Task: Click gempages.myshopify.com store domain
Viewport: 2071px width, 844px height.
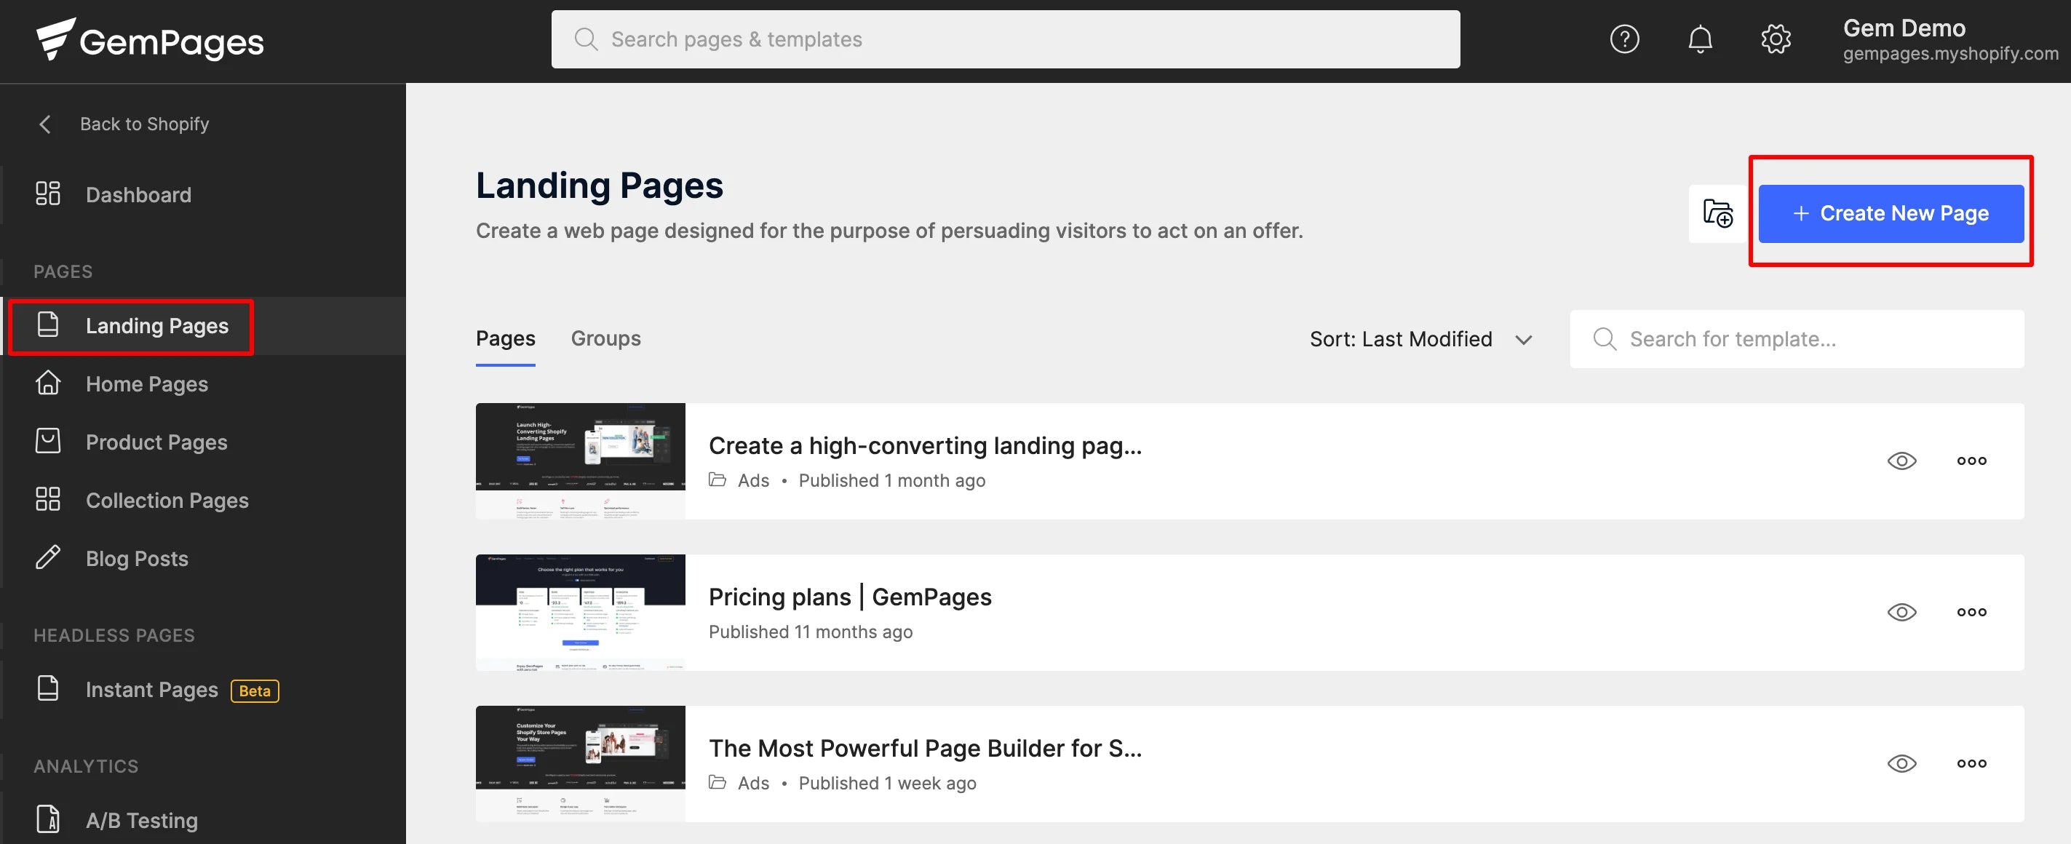Action: tap(1950, 54)
